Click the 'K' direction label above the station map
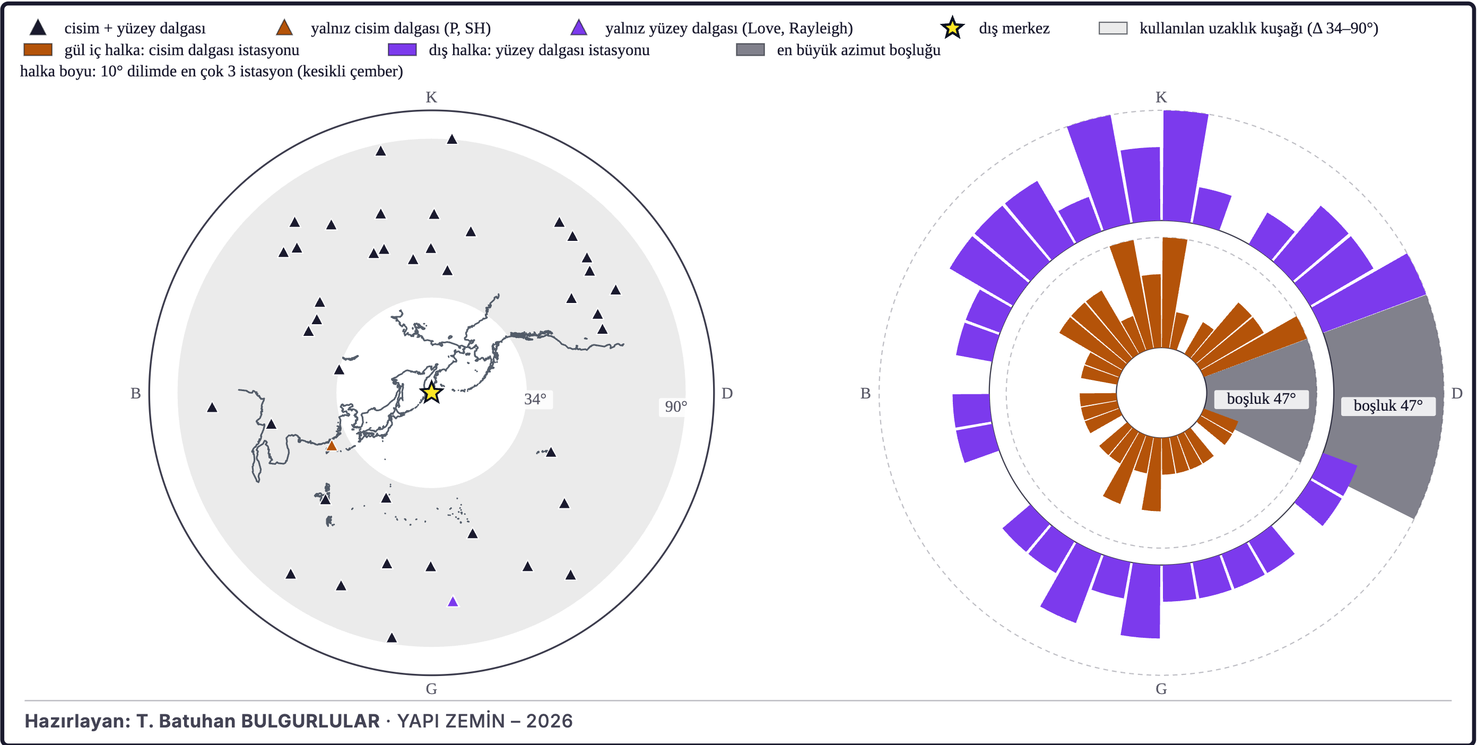 [x=431, y=97]
